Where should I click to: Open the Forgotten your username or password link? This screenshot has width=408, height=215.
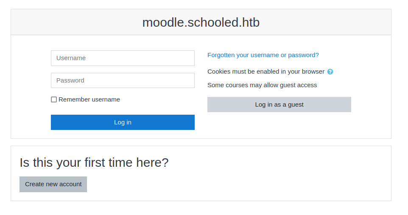[263, 55]
